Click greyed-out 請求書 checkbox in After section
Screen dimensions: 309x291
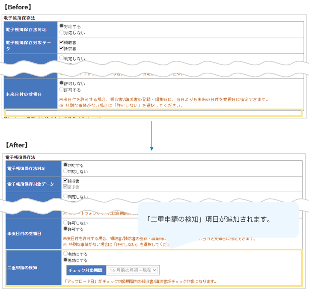click(x=65, y=187)
